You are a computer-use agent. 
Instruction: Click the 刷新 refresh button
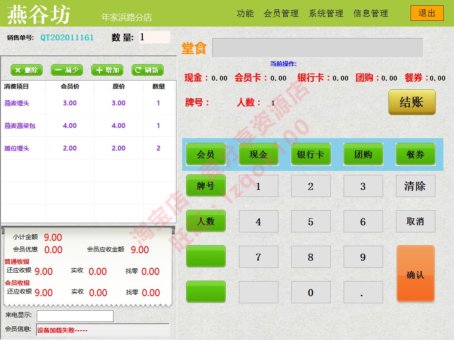coord(147,70)
